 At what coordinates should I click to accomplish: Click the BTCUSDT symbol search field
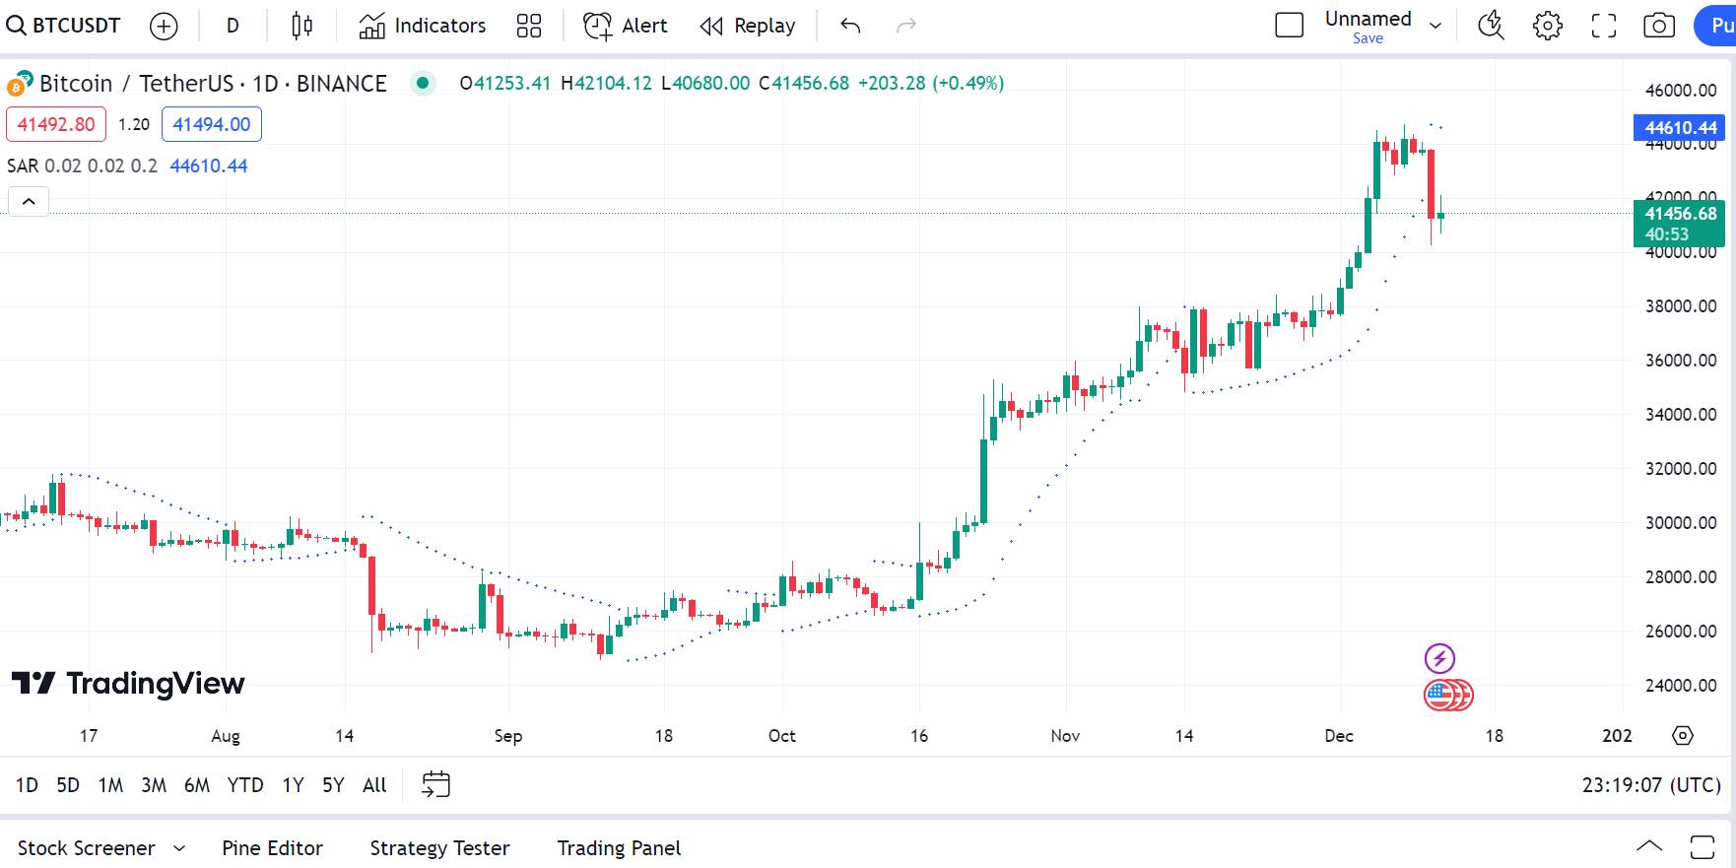point(65,27)
